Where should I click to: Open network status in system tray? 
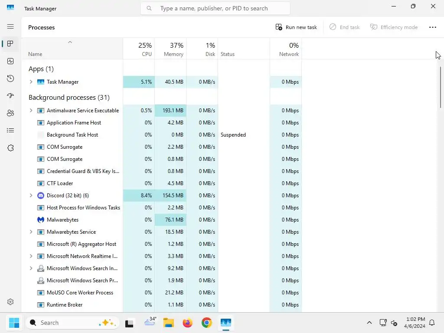click(383, 323)
